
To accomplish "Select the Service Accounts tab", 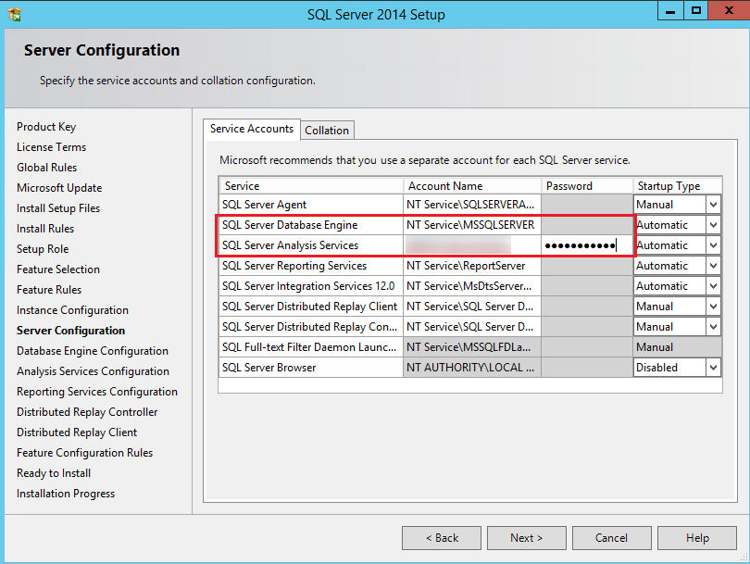I will point(252,129).
